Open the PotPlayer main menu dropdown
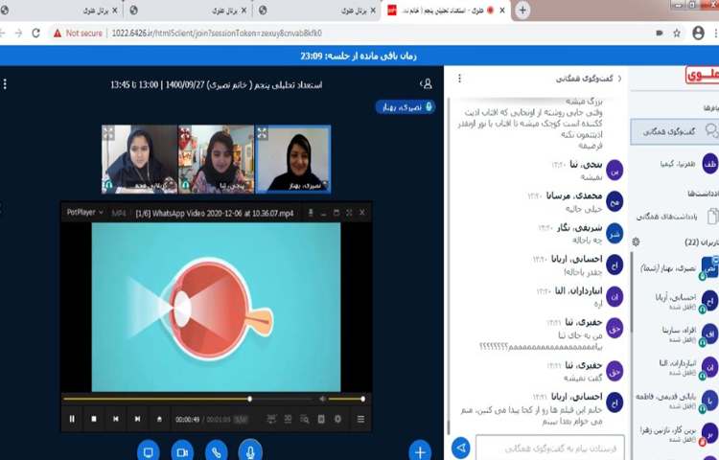This screenshot has height=460, width=719. tap(84, 213)
